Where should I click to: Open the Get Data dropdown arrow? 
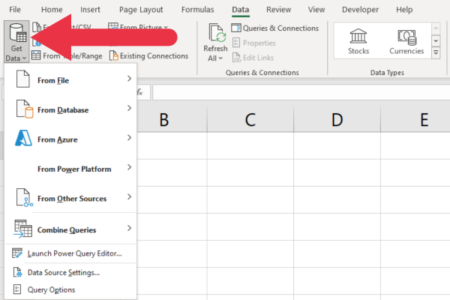tap(25, 58)
